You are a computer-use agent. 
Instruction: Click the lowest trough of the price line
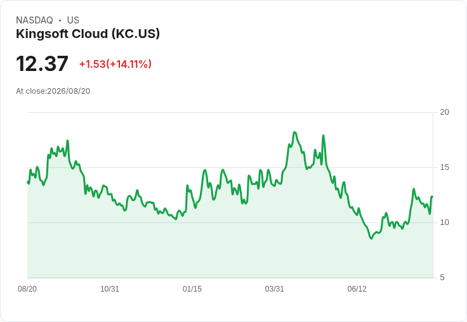click(371, 238)
